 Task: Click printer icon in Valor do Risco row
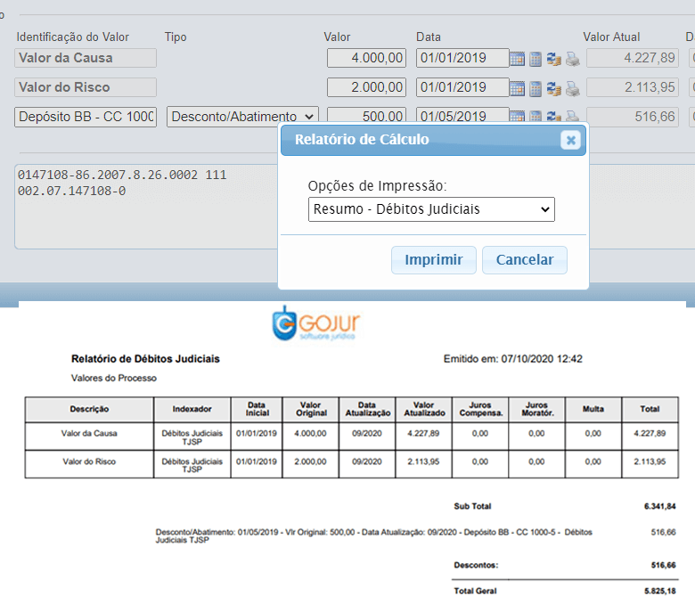[x=572, y=88]
